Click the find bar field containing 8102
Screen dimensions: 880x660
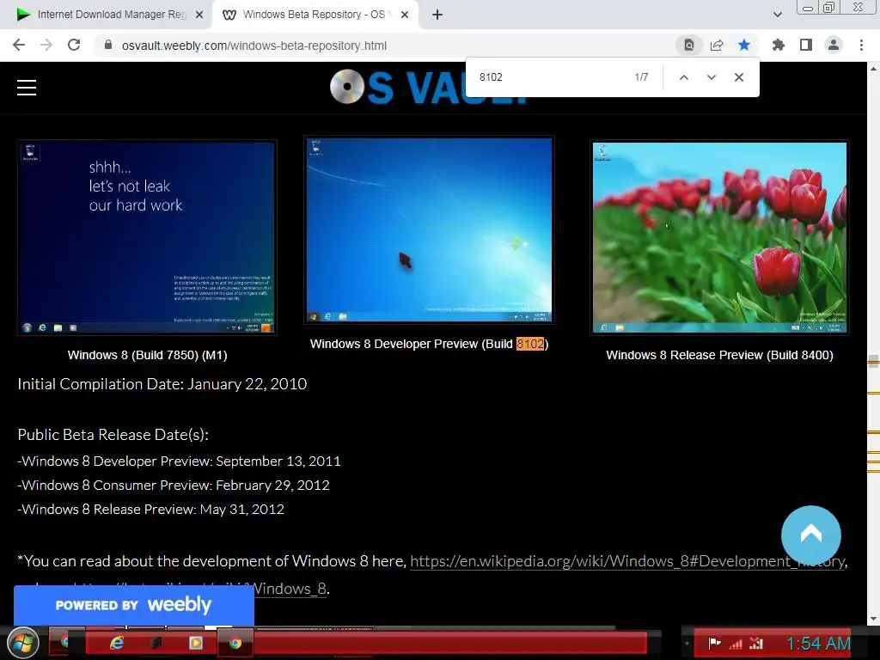click(550, 76)
